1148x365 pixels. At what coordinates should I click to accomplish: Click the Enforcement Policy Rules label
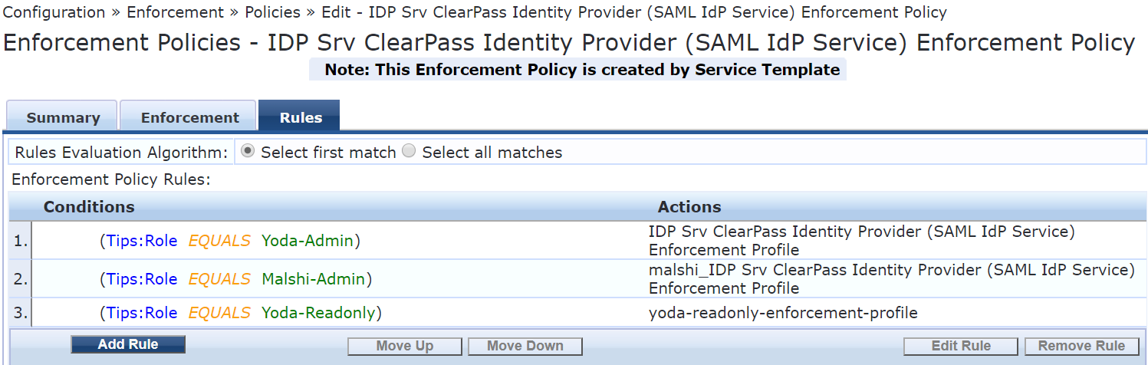click(111, 179)
